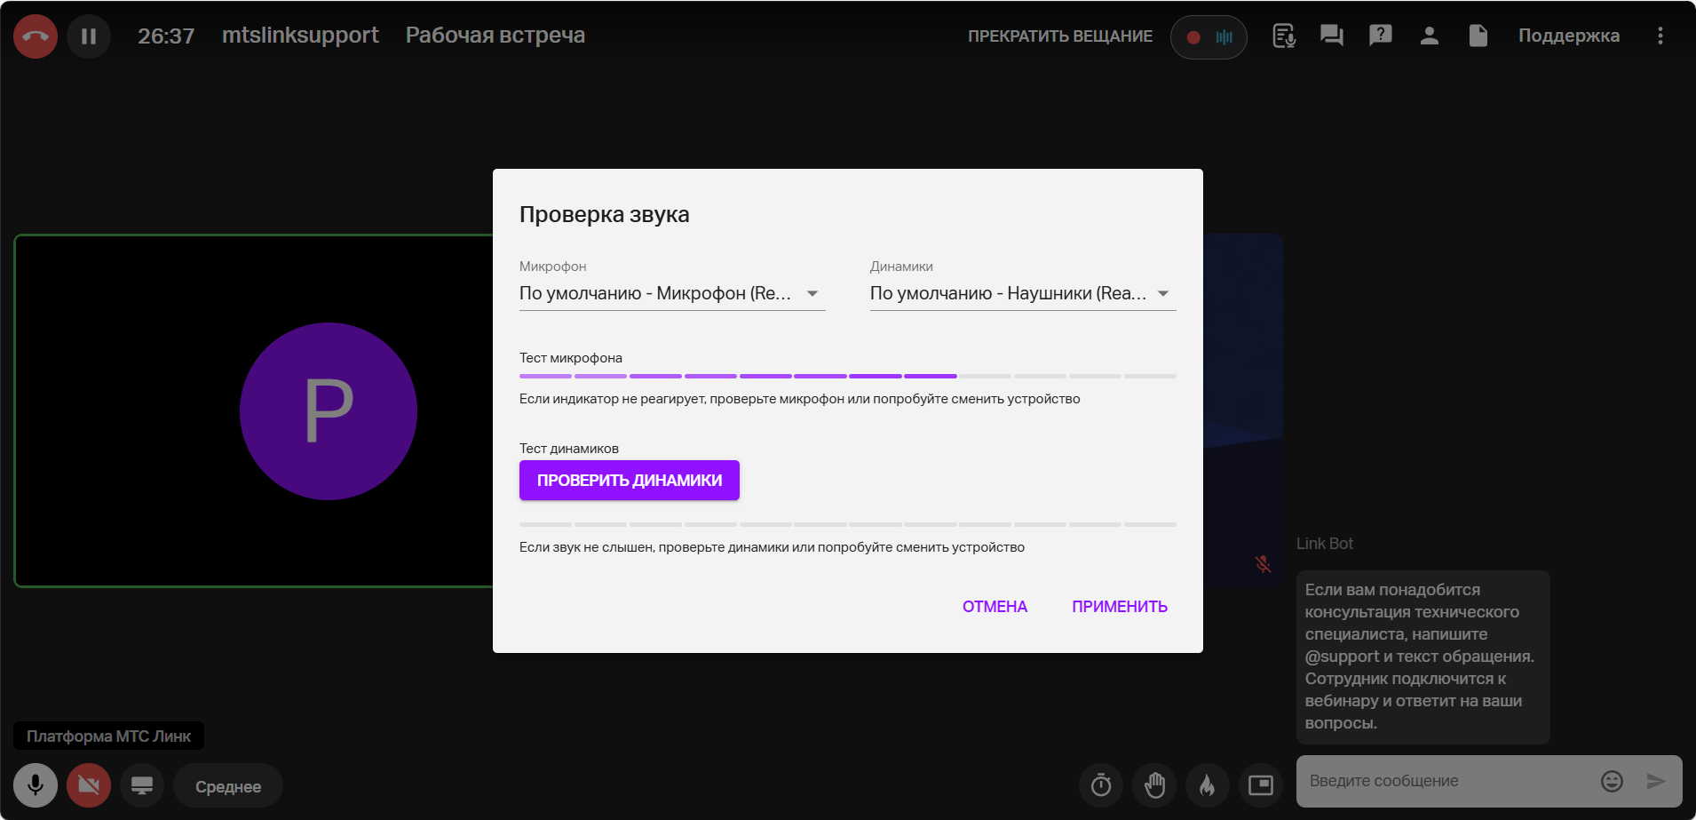Viewport: 1696px width, 820px height.
Task: Enable the camera with red camera button
Action: click(x=89, y=785)
